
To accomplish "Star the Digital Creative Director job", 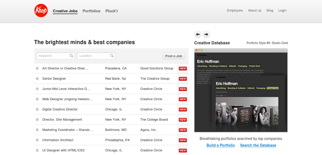I will (x=37, y=109).
